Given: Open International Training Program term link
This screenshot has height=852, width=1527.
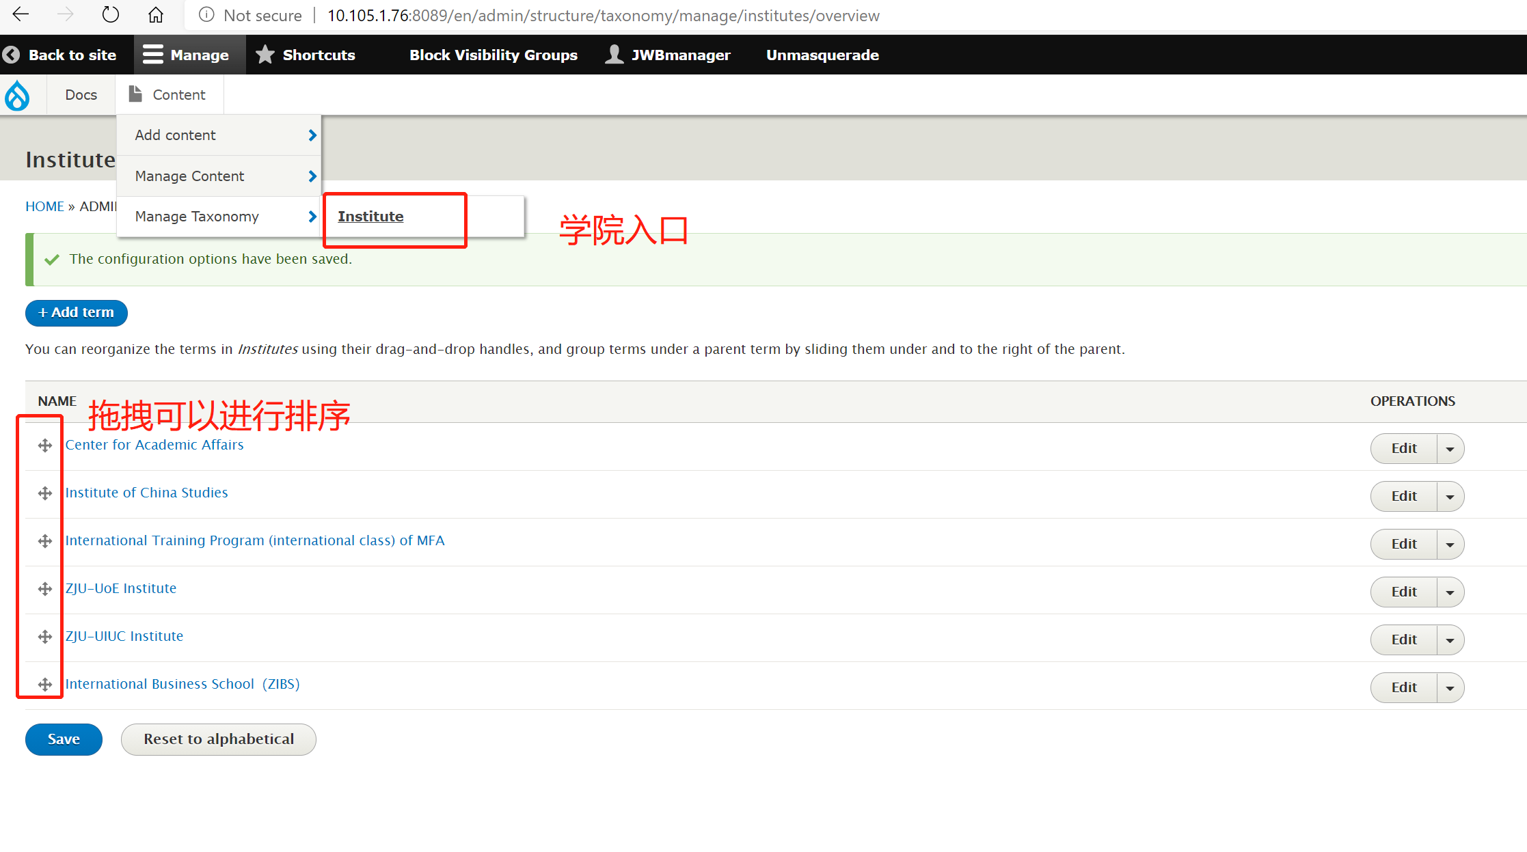Looking at the screenshot, I should [x=254, y=540].
